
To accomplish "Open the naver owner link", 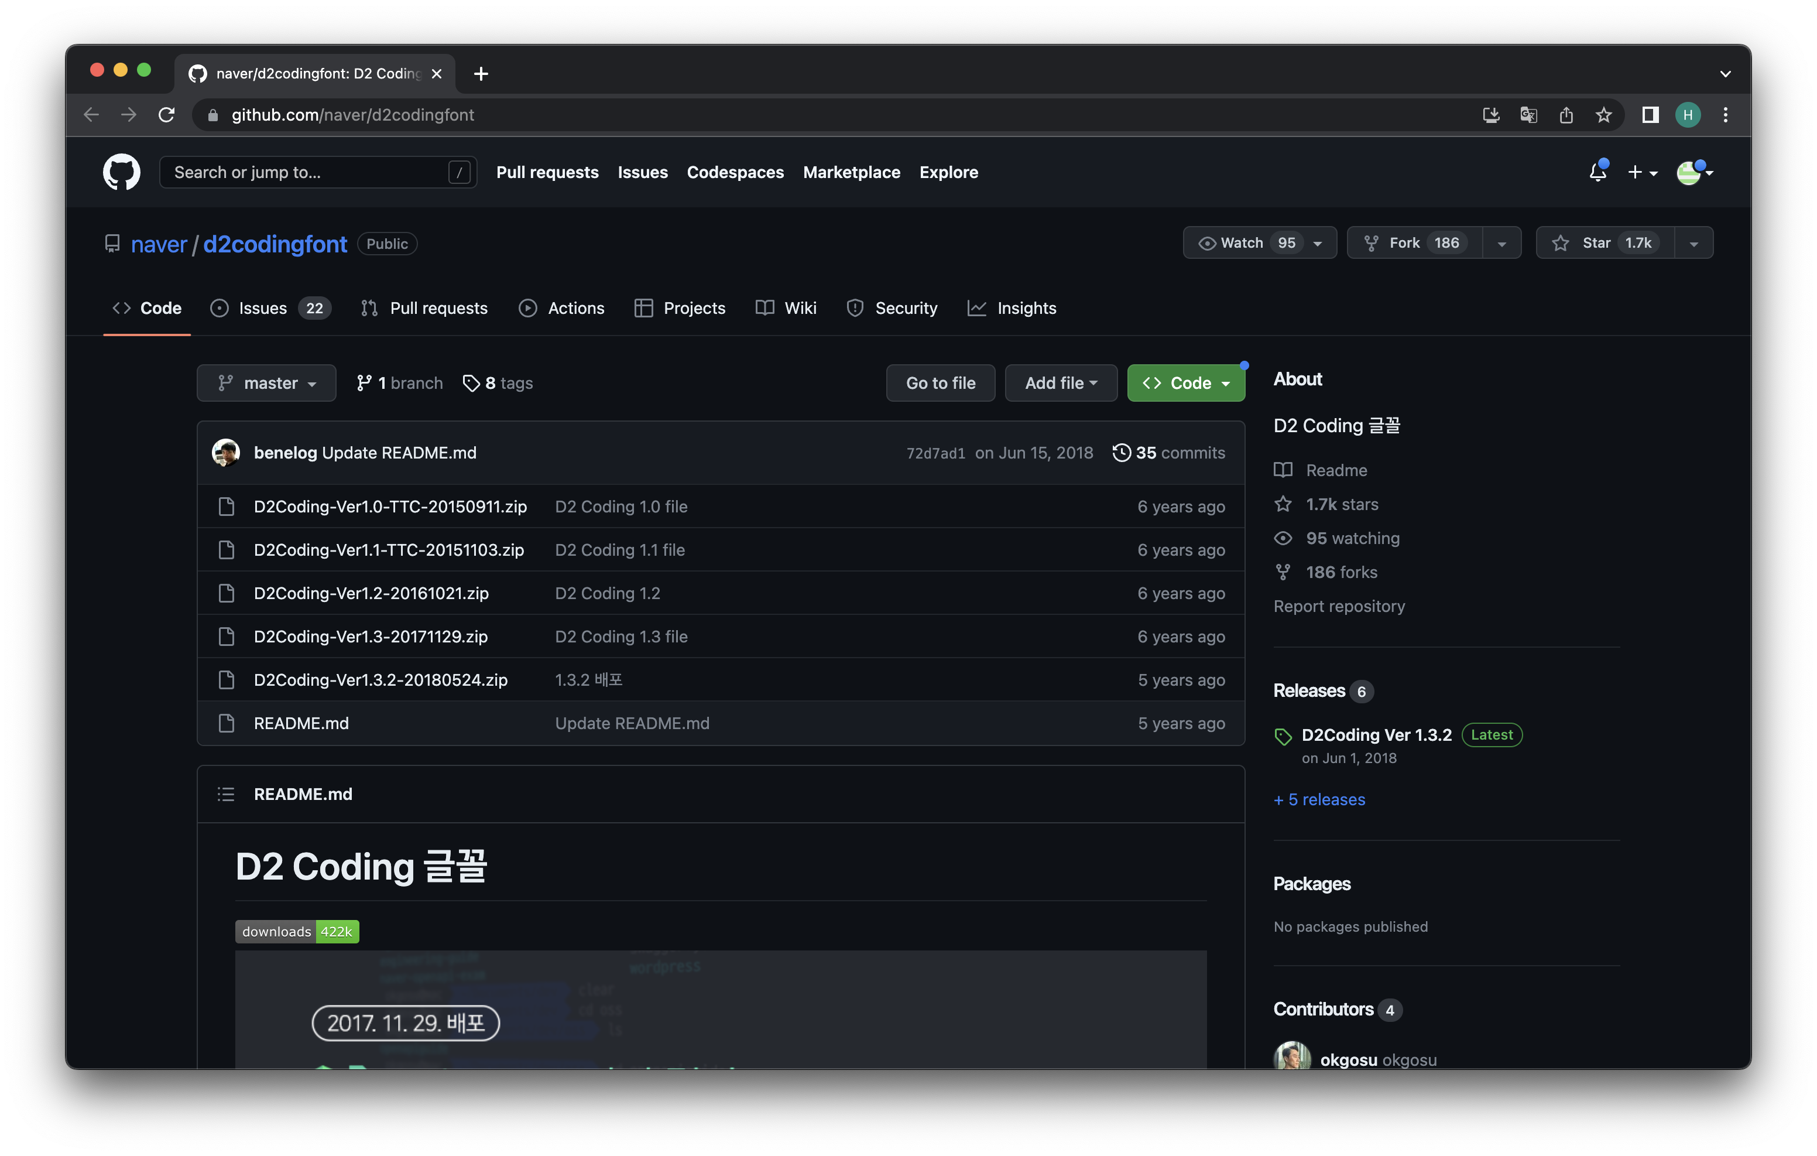I will [x=159, y=244].
